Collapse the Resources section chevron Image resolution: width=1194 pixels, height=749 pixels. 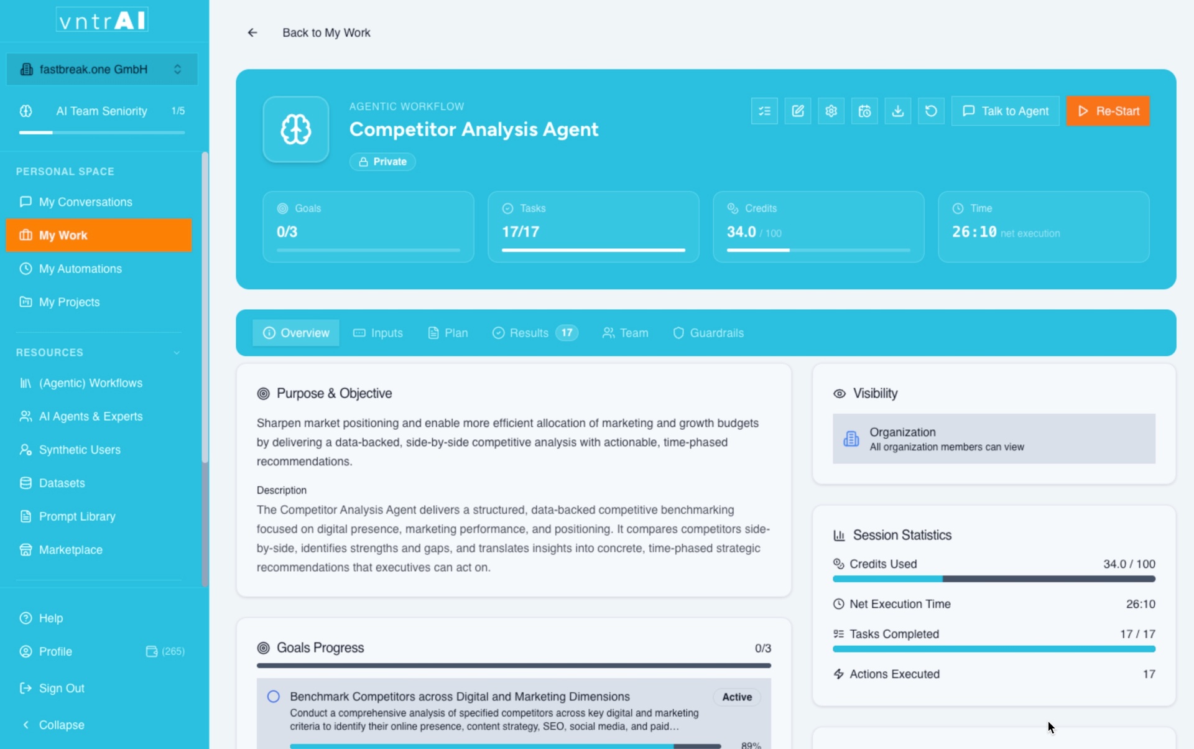pyautogui.click(x=177, y=353)
